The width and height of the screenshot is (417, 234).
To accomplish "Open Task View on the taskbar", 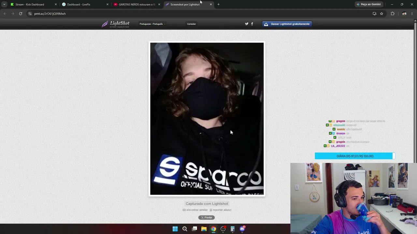I will (x=194, y=229).
